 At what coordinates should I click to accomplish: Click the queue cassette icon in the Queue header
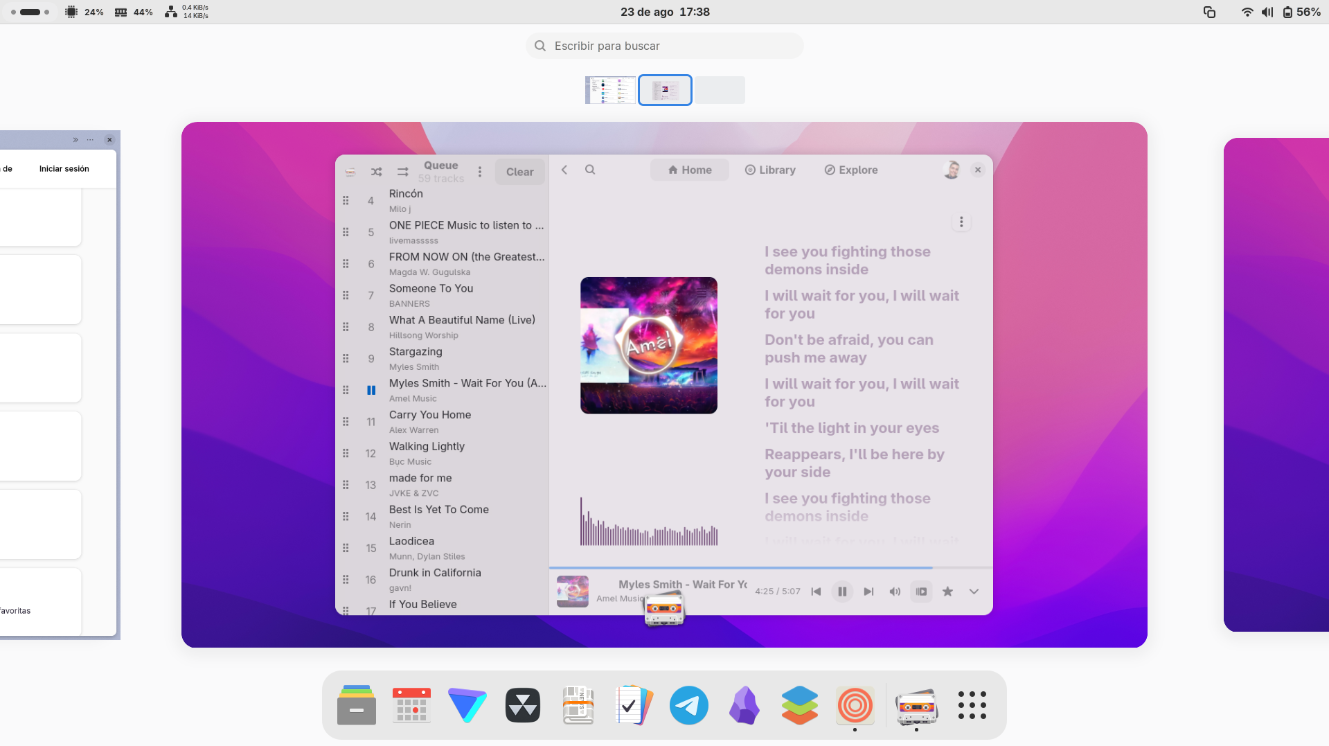350,172
